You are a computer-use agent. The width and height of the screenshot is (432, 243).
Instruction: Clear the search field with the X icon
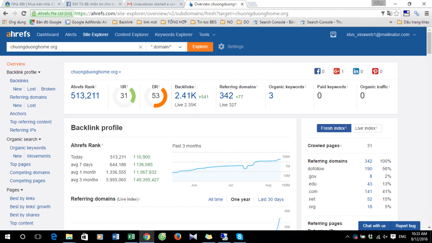click(x=140, y=47)
